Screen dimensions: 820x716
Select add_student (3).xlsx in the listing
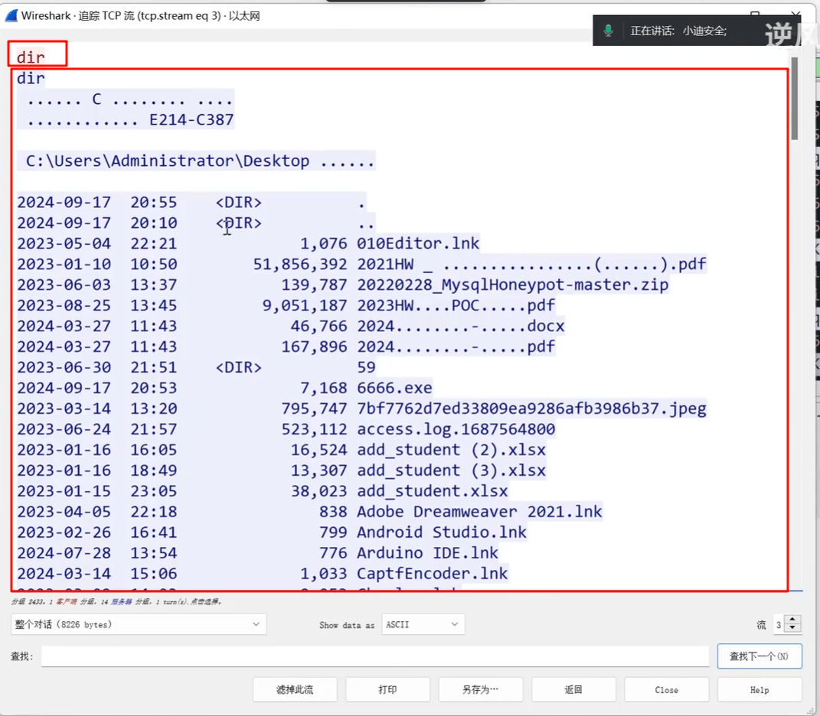click(451, 470)
